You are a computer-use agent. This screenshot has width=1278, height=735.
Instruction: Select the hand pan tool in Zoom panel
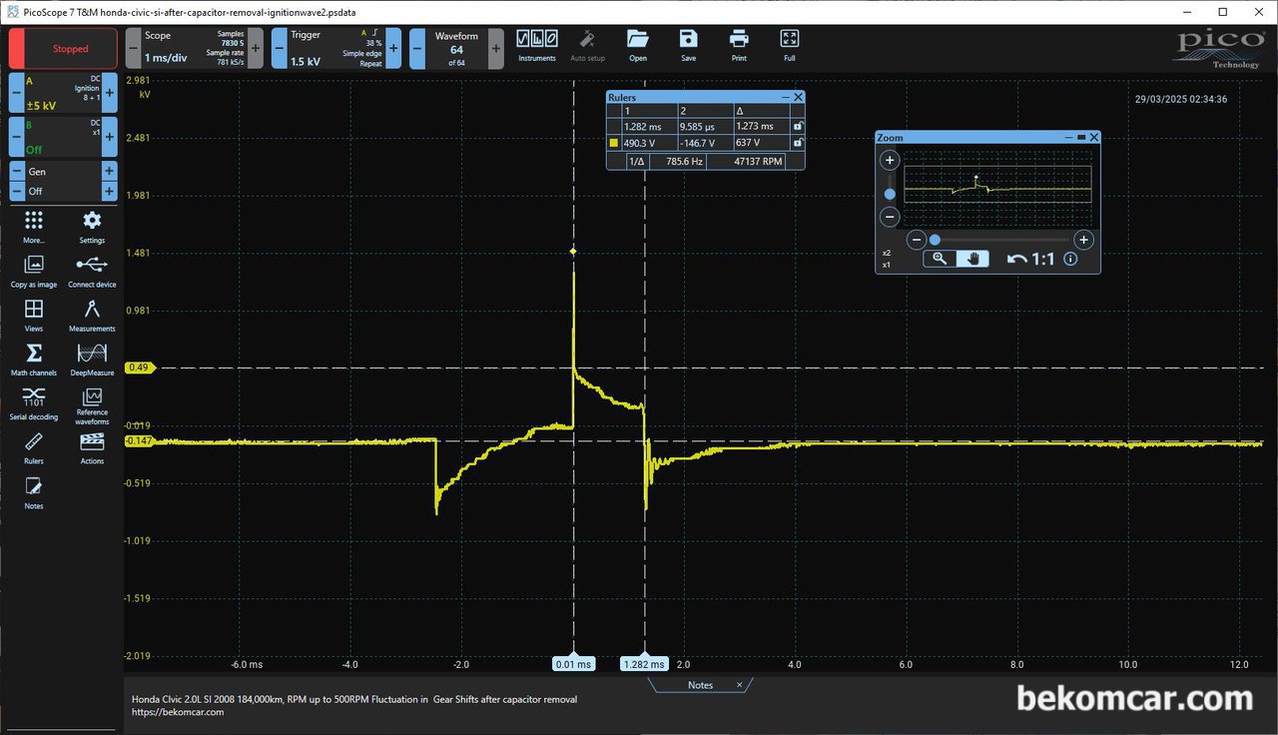click(x=972, y=259)
